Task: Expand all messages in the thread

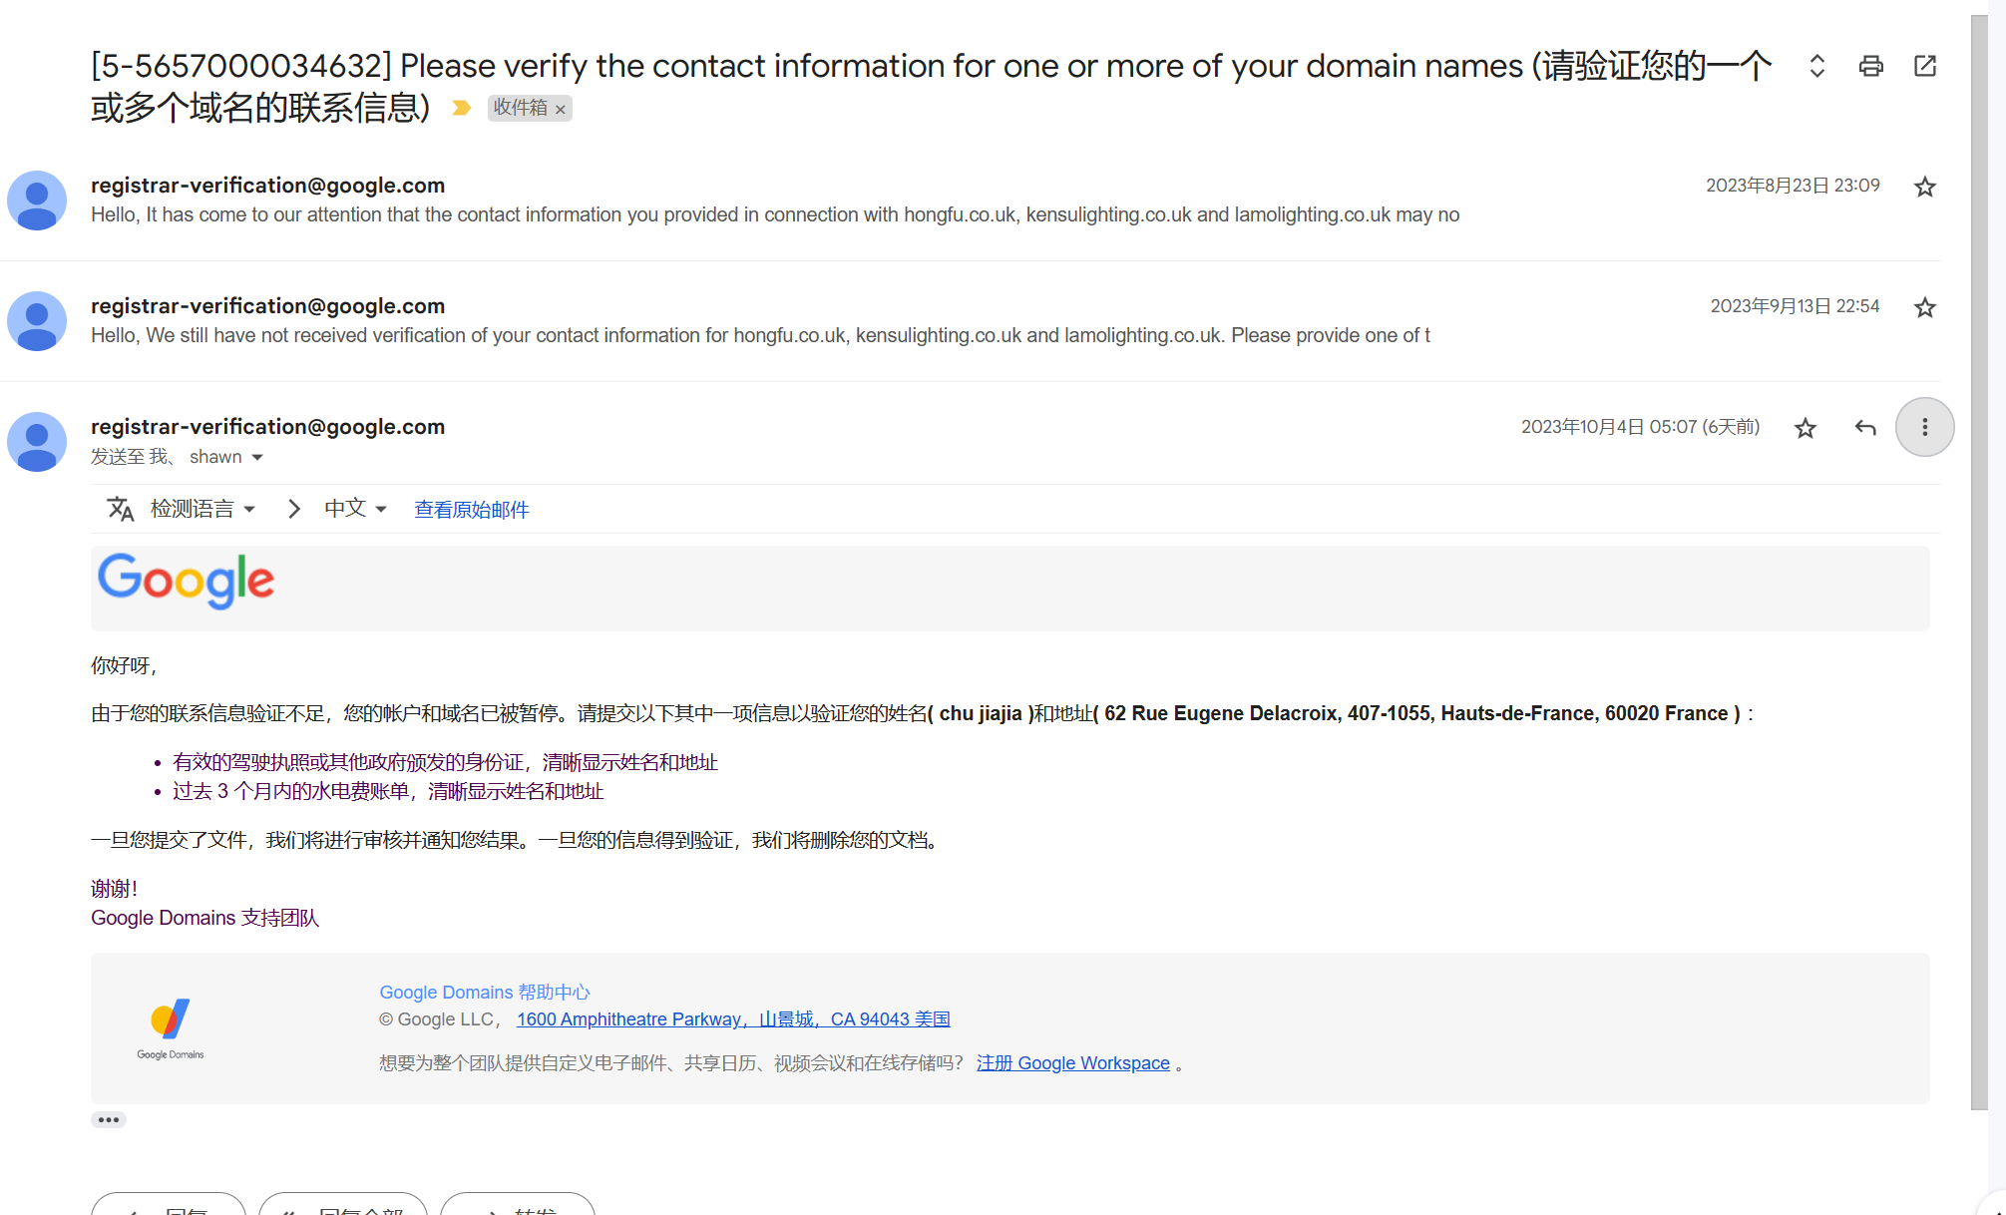Action: coord(1817,66)
